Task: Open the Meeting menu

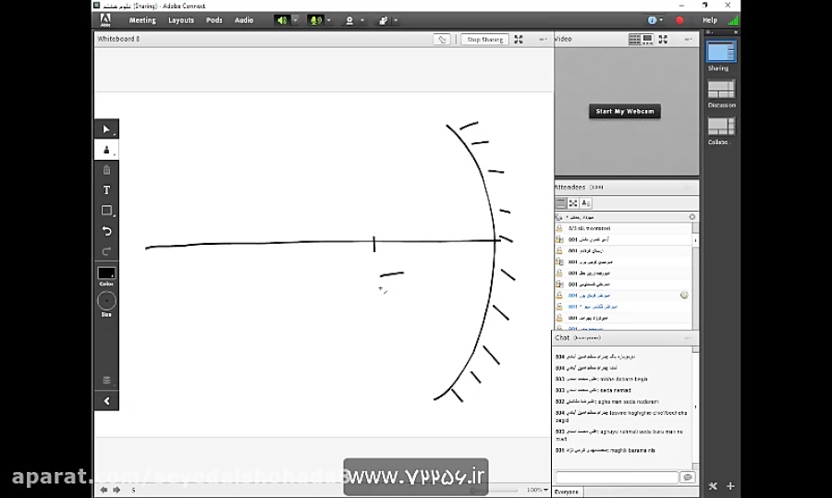Action: point(142,20)
